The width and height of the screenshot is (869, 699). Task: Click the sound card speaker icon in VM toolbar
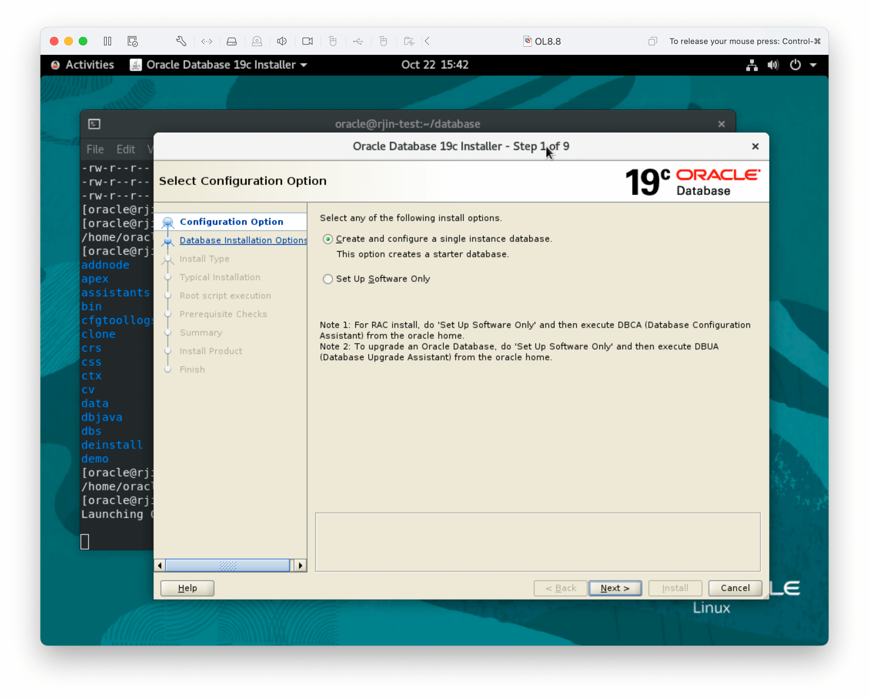coord(282,41)
